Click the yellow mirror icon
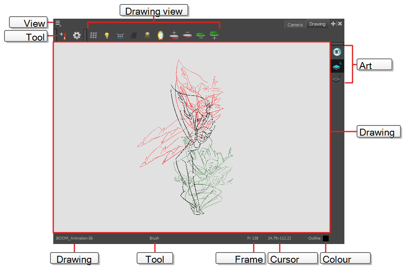 (x=160, y=36)
